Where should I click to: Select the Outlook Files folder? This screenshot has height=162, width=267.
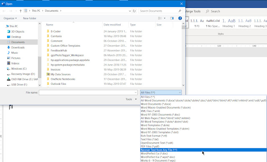coord(58,84)
